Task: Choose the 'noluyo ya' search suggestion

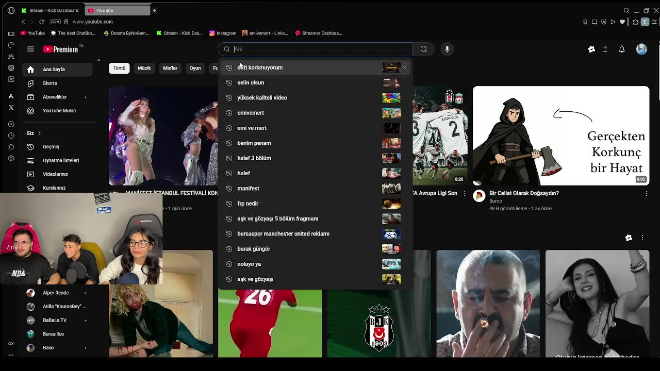Action: (315, 264)
